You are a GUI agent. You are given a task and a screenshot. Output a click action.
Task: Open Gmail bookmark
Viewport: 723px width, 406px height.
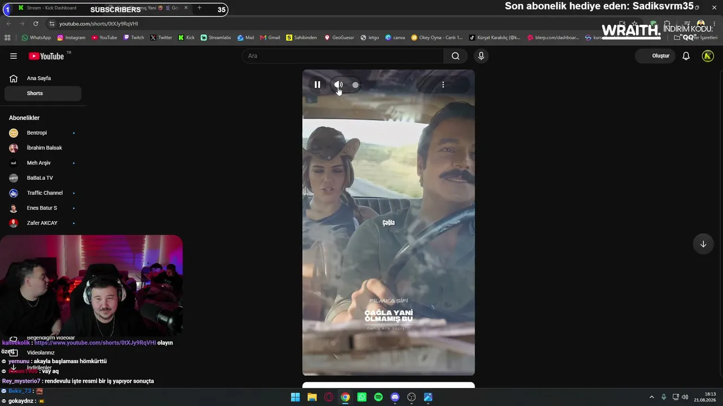[270, 38]
